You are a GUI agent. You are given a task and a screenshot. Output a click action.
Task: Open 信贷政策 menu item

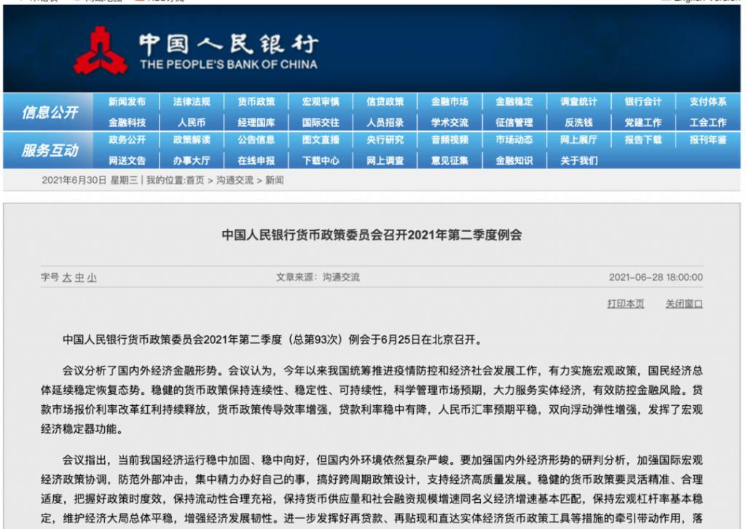[385, 102]
